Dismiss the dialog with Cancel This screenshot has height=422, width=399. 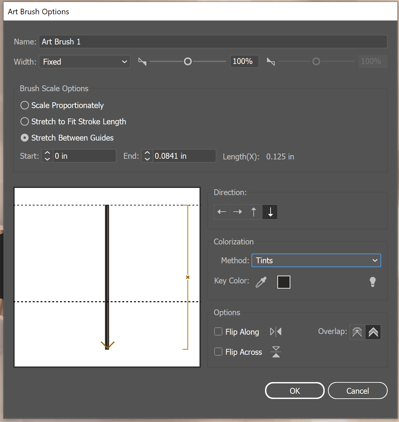357,391
